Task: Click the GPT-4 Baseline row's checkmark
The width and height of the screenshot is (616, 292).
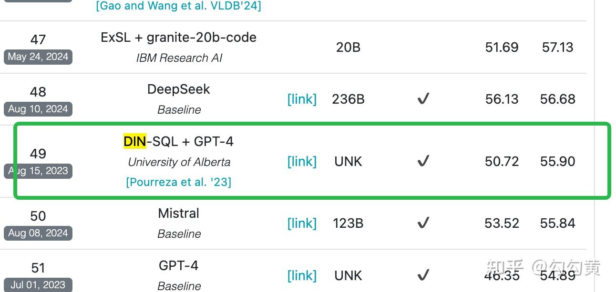Action: click(423, 275)
